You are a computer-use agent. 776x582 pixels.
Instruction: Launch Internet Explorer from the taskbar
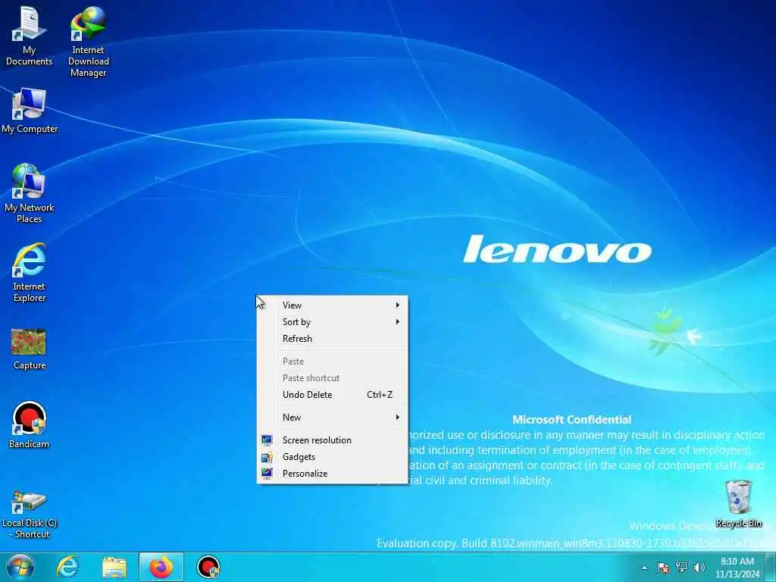(67, 567)
